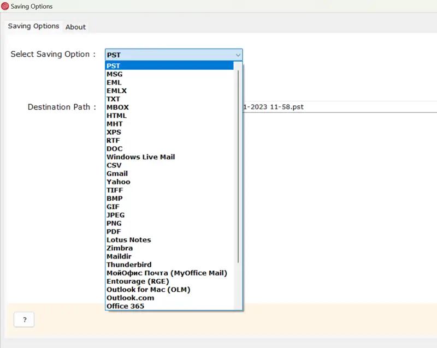Open the About tab
The height and width of the screenshot is (348, 437).
pyautogui.click(x=75, y=27)
